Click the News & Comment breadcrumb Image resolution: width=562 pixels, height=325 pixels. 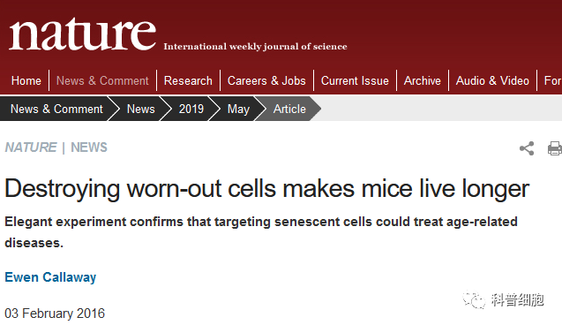point(56,109)
